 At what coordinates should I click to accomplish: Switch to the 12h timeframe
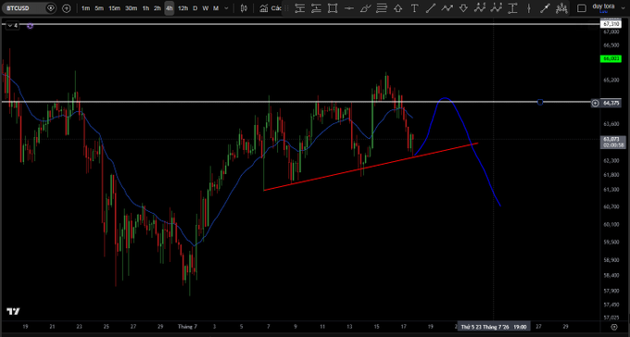click(183, 8)
